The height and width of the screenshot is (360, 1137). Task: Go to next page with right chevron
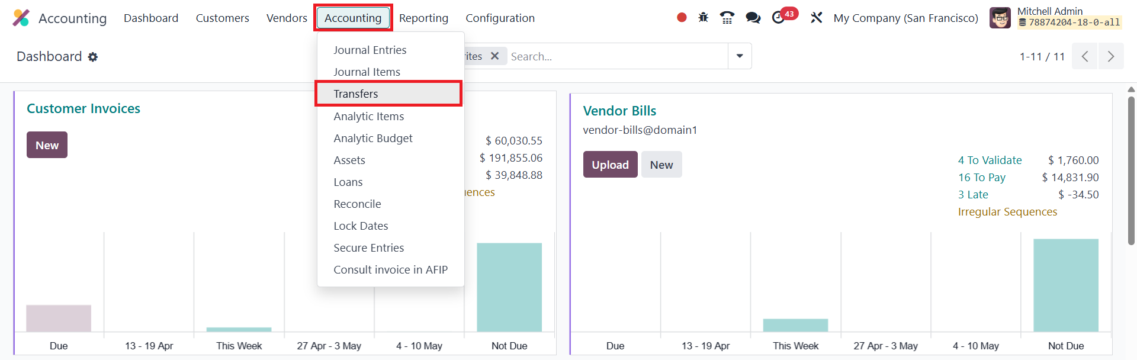[1111, 56]
